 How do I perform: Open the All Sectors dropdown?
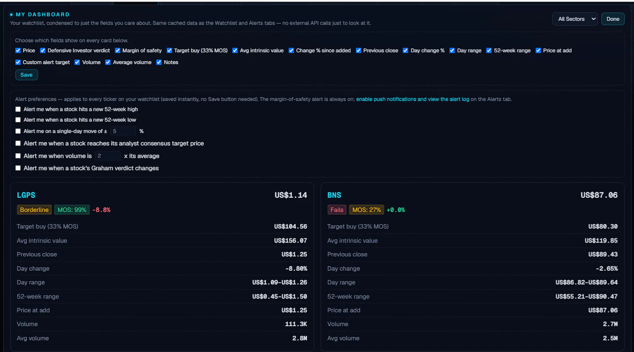pyautogui.click(x=575, y=19)
